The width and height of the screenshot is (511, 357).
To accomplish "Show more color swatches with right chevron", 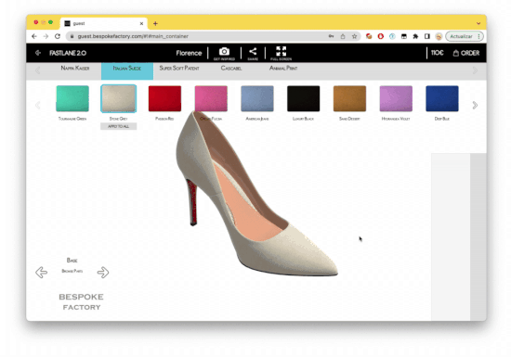I will (475, 105).
